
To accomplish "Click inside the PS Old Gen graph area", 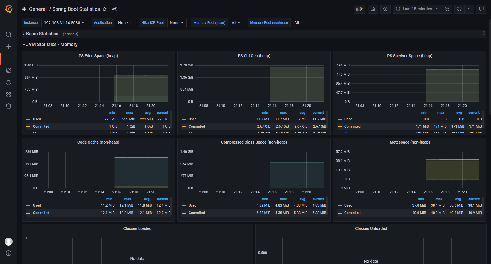I will tap(259, 84).
